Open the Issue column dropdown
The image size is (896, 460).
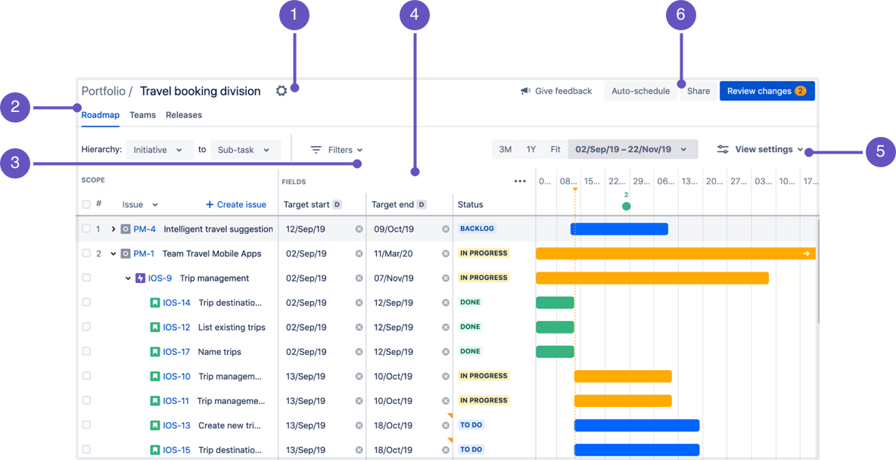point(140,204)
